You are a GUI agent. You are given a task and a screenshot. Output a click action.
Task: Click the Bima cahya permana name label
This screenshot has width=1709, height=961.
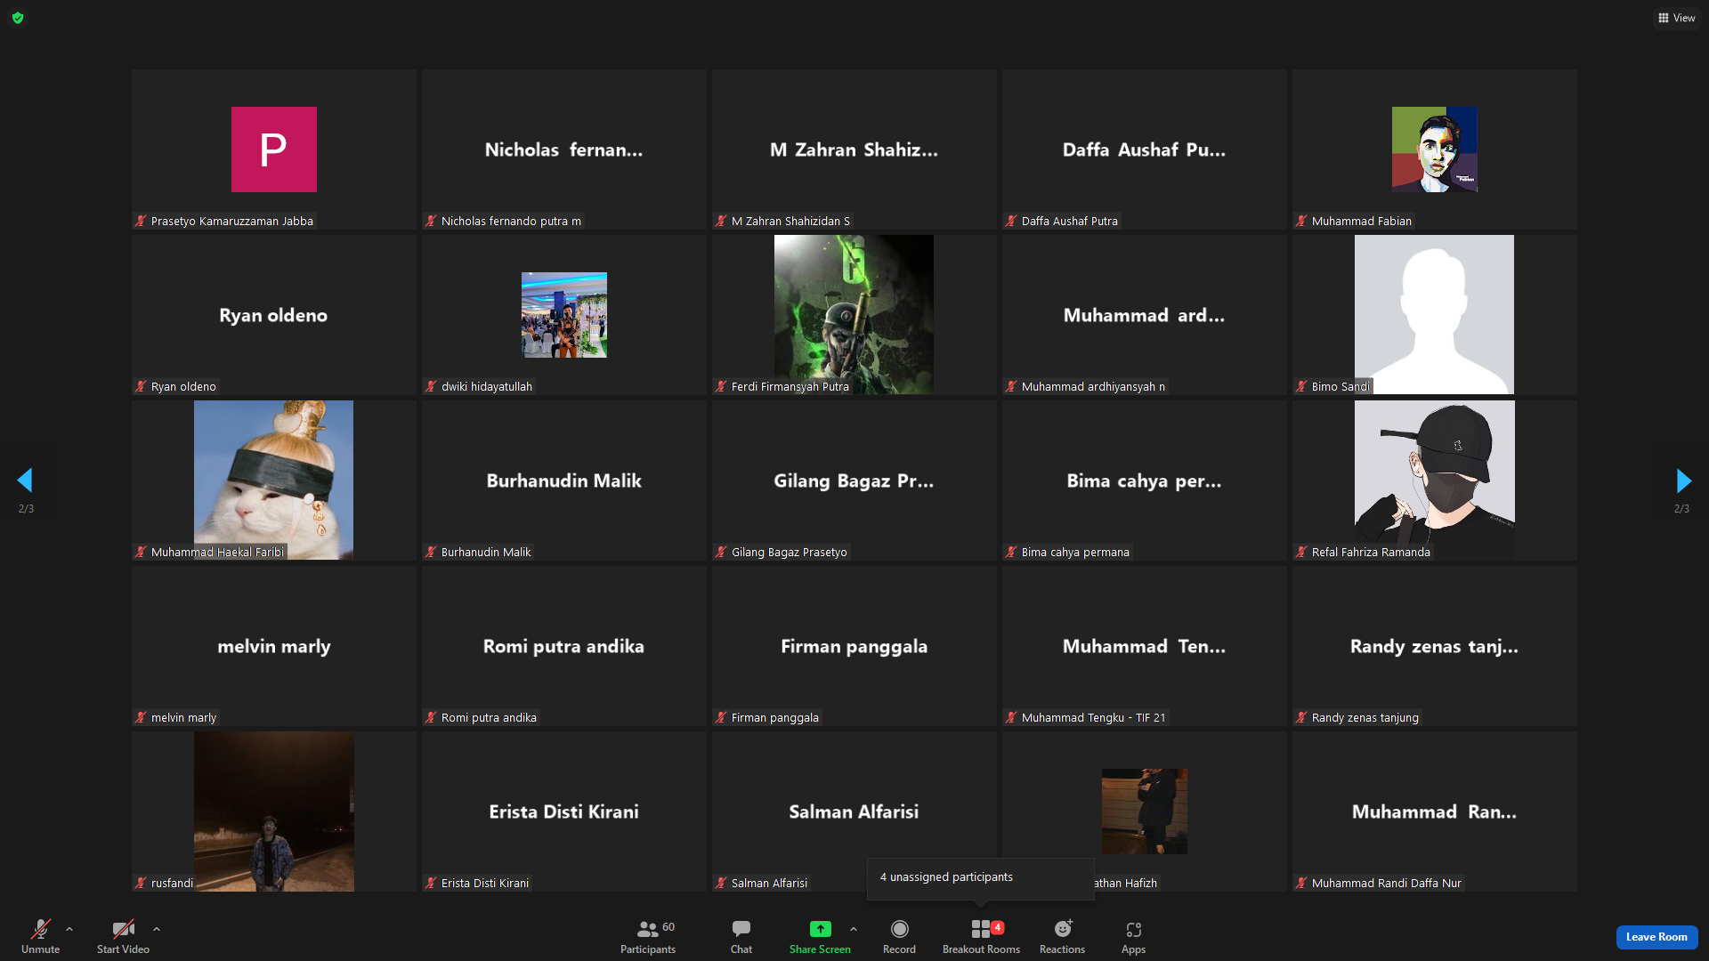[1075, 553]
